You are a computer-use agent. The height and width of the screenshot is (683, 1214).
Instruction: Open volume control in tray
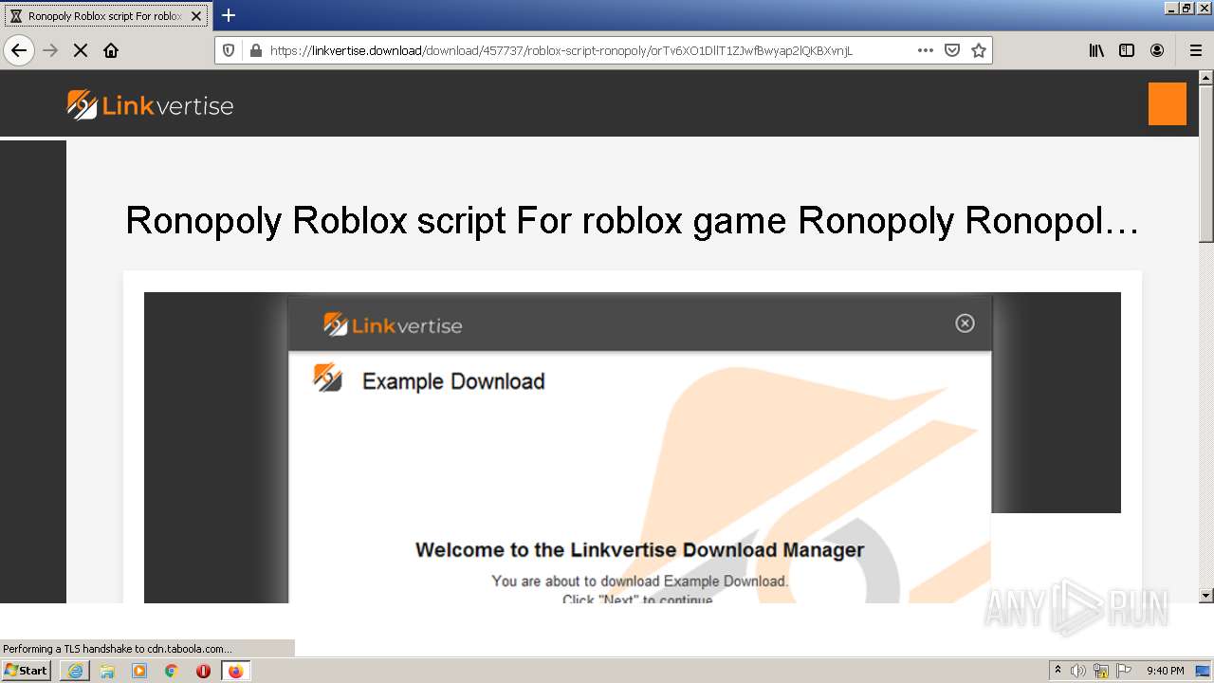(1078, 671)
